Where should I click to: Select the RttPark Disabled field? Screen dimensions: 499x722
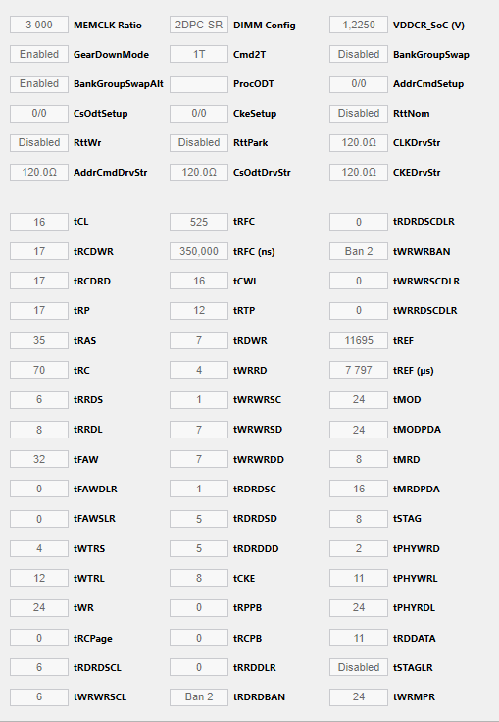click(199, 143)
